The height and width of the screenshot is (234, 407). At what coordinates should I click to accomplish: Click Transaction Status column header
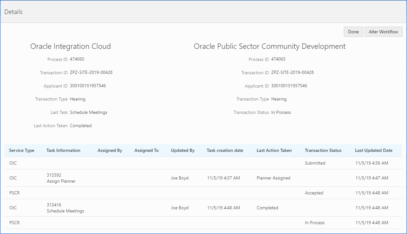pos(323,150)
